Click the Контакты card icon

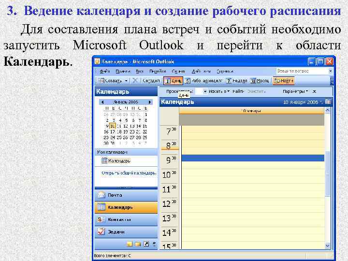click(x=101, y=219)
